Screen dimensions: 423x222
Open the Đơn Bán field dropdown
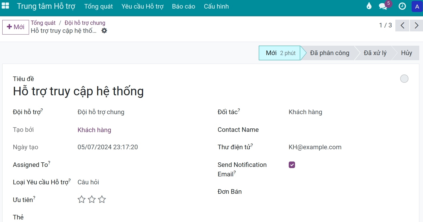349,192
